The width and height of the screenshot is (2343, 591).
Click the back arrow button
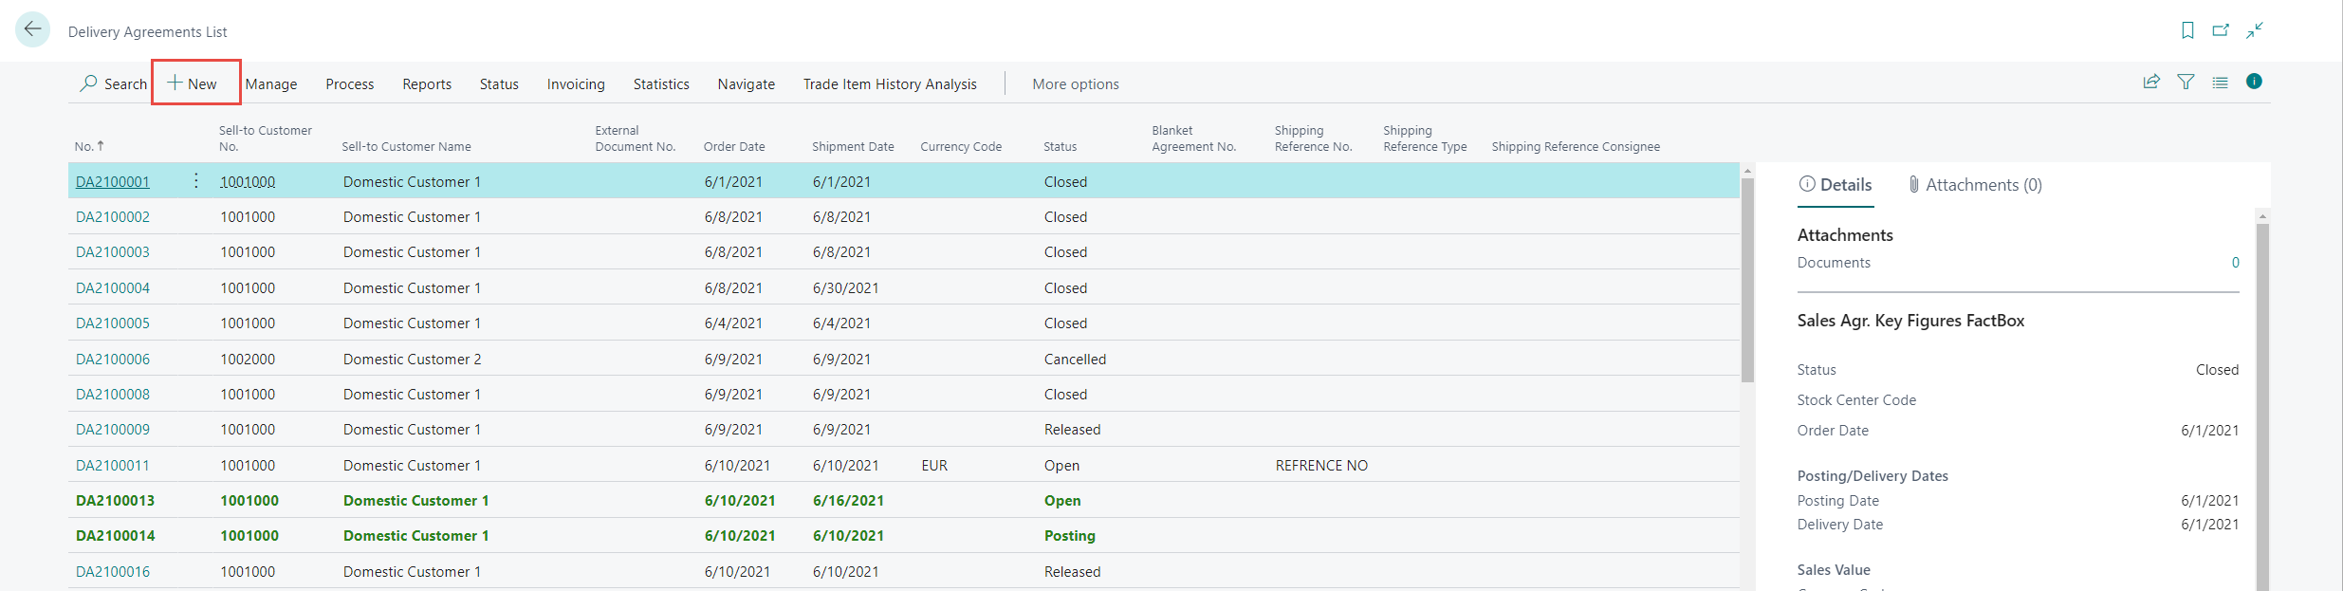(32, 29)
